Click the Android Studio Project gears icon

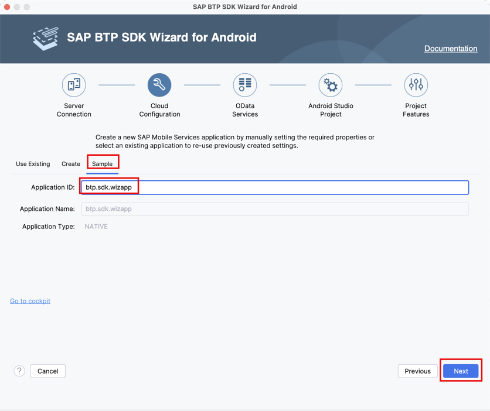pyautogui.click(x=331, y=85)
